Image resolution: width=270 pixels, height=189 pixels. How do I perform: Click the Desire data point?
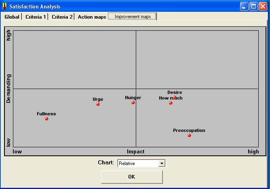[x=175, y=98]
